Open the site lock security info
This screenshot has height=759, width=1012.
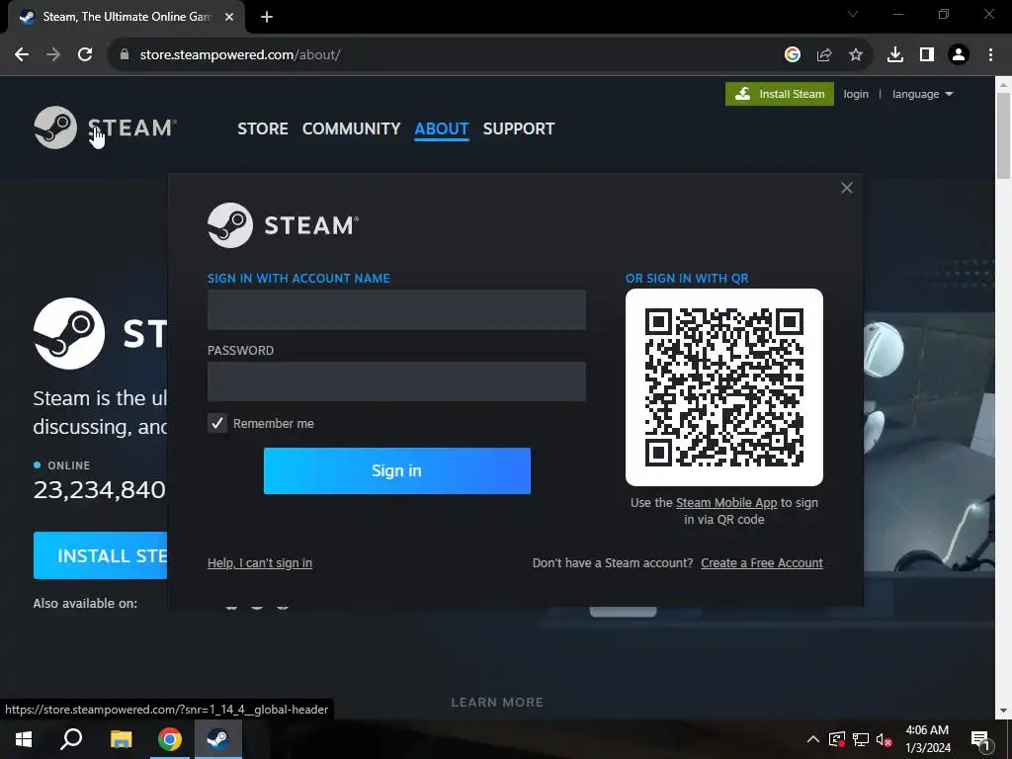click(x=125, y=55)
